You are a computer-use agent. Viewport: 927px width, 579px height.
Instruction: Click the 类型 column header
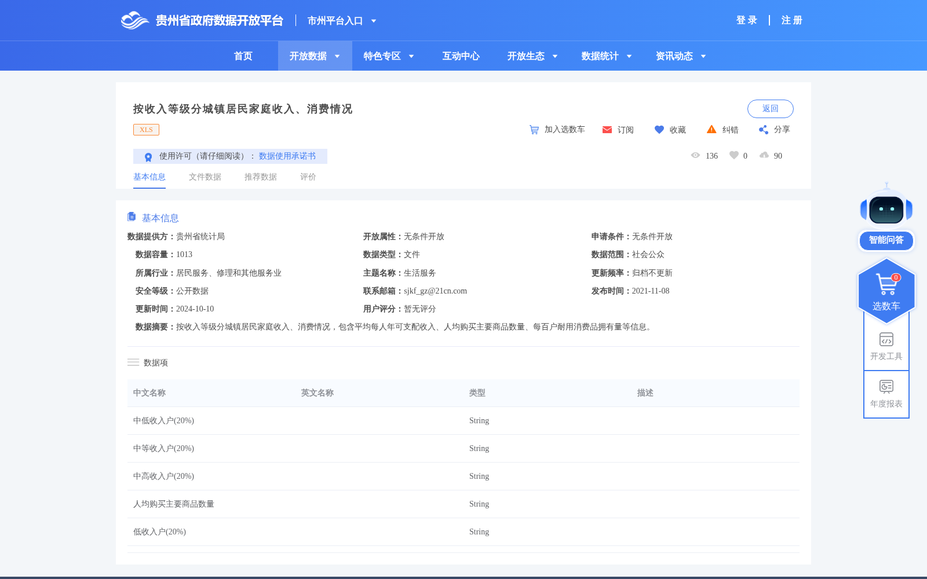[x=477, y=393]
